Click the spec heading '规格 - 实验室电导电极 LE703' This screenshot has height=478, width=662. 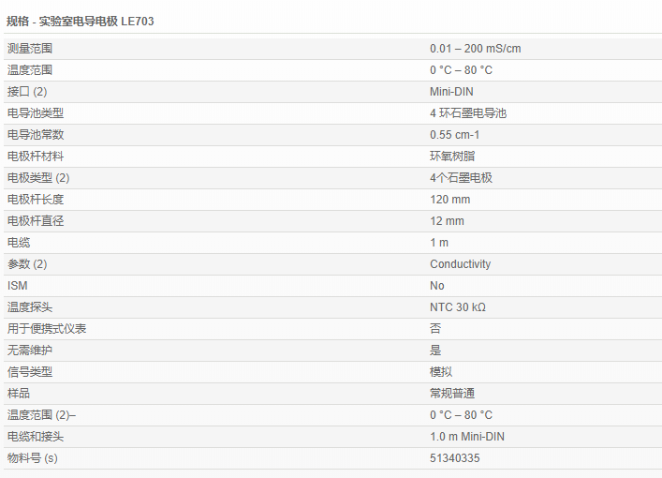coord(81,21)
